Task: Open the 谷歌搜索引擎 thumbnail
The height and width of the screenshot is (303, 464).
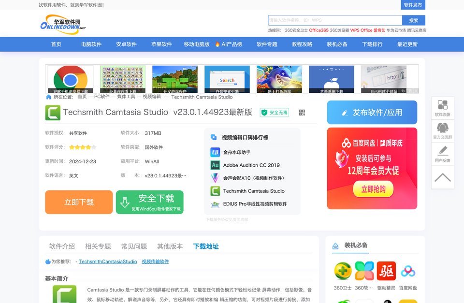Action: [x=227, y=79]
